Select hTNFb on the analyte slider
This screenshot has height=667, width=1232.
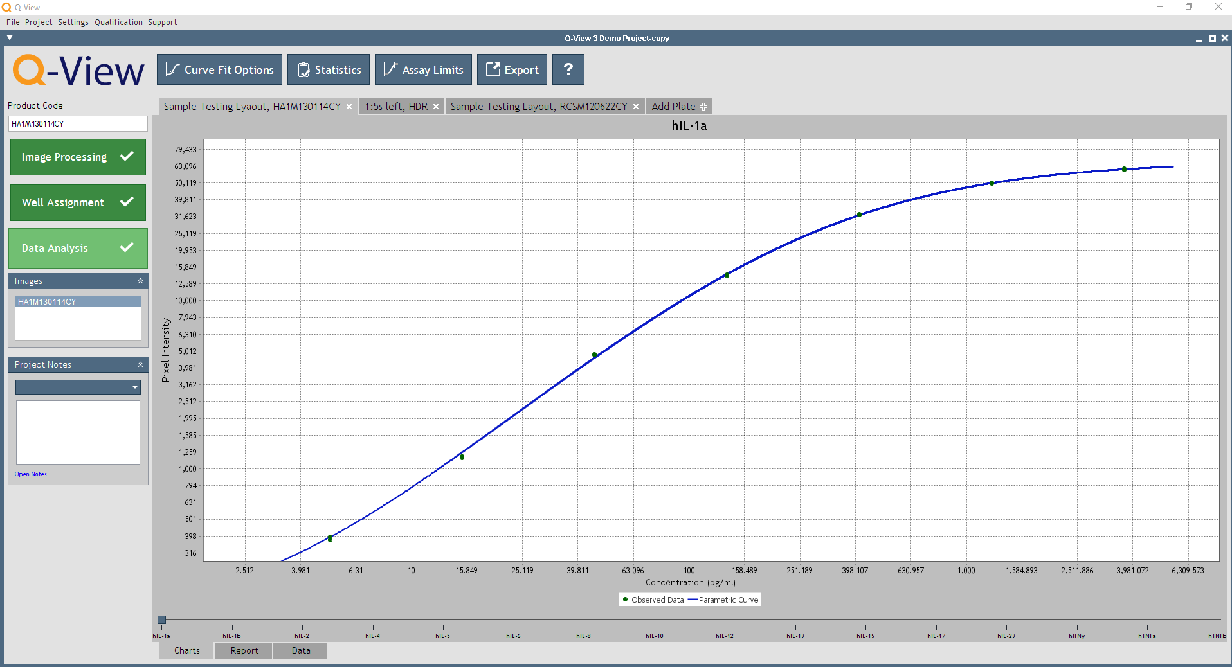pyautogui.click(x=1217, y=636)
